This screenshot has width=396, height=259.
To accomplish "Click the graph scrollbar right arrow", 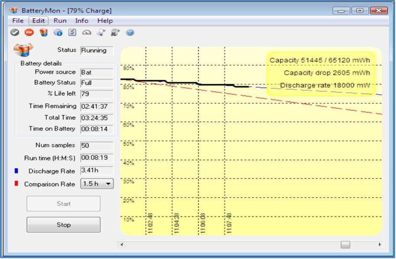I will (380, 244).
